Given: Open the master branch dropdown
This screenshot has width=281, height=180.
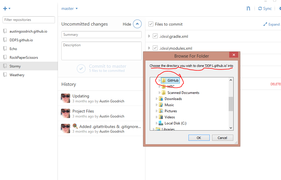Looking at the screenshot, I should (70, 9).
